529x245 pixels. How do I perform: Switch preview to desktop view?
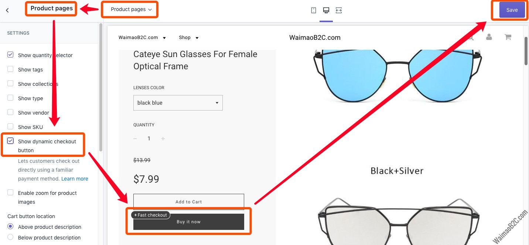326,10
